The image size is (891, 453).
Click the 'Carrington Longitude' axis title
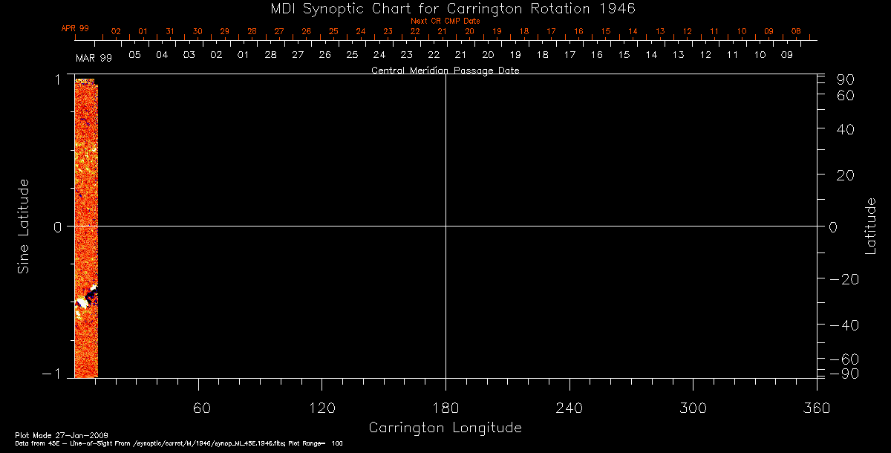point(445,428)
